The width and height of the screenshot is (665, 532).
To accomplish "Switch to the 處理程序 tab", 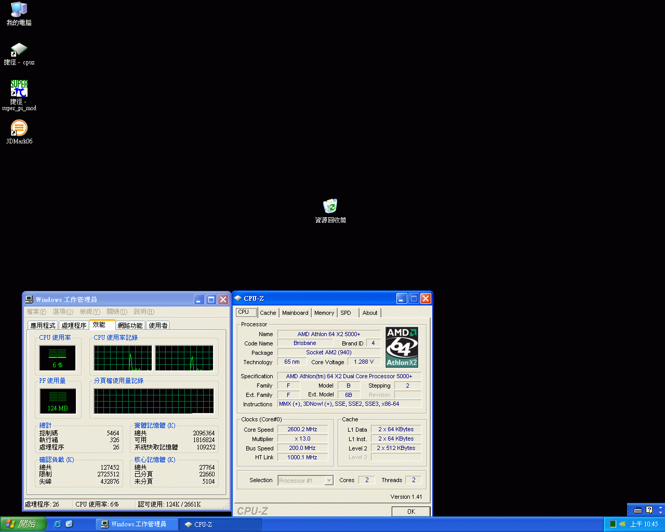I will (74, 325).
